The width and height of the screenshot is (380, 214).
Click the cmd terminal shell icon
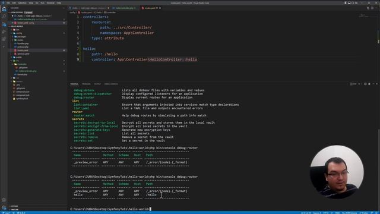click(x=353, y=84)
